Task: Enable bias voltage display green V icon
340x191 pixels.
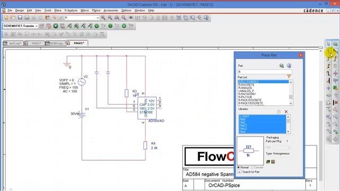Action: point(97,26)
